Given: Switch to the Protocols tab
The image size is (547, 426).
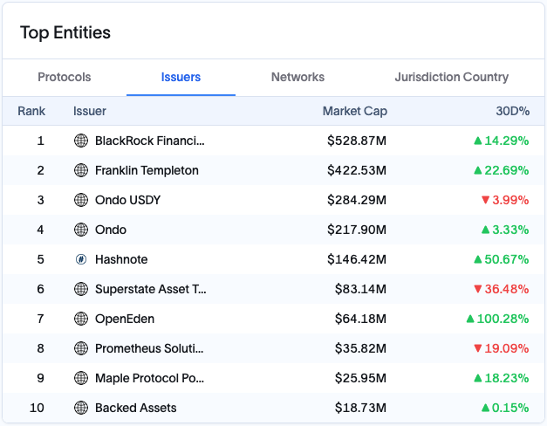Looking at the screenshot, I should tap(65, 77).
